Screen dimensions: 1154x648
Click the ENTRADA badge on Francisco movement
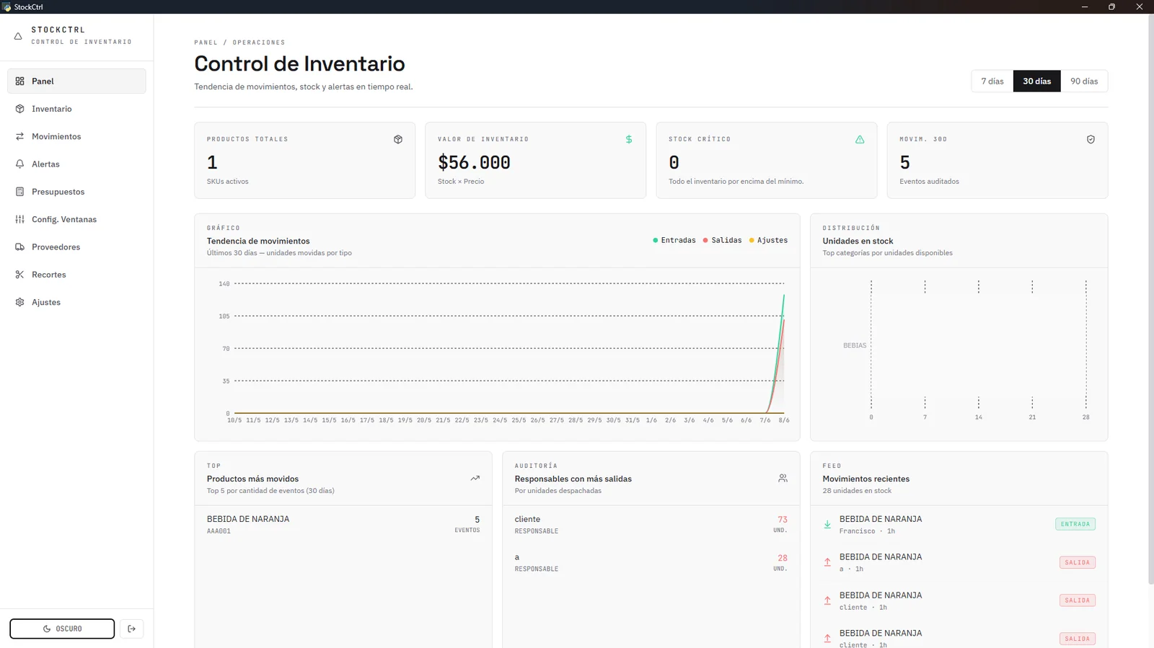[1075, 524]
